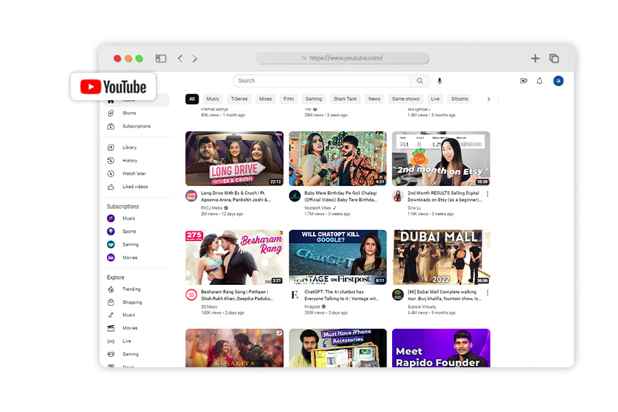Screen dimensions: 618x412
Task: Open the notifications bell
Action: 540,81
